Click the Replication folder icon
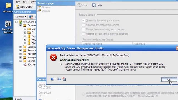The height and width of the screenshot is (100, 178). click(x=24, y=54)
